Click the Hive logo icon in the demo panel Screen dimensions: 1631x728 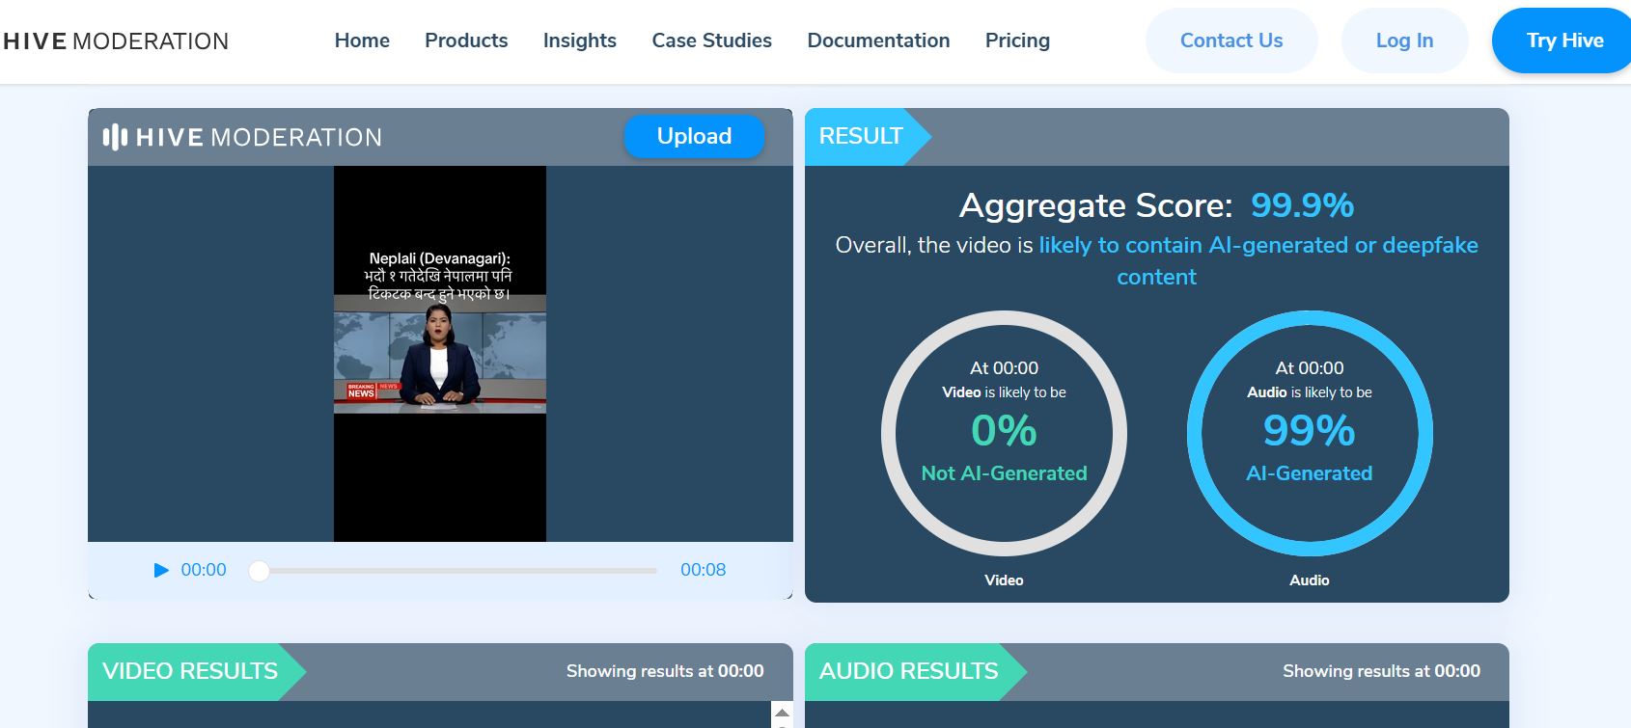point(115,137)
